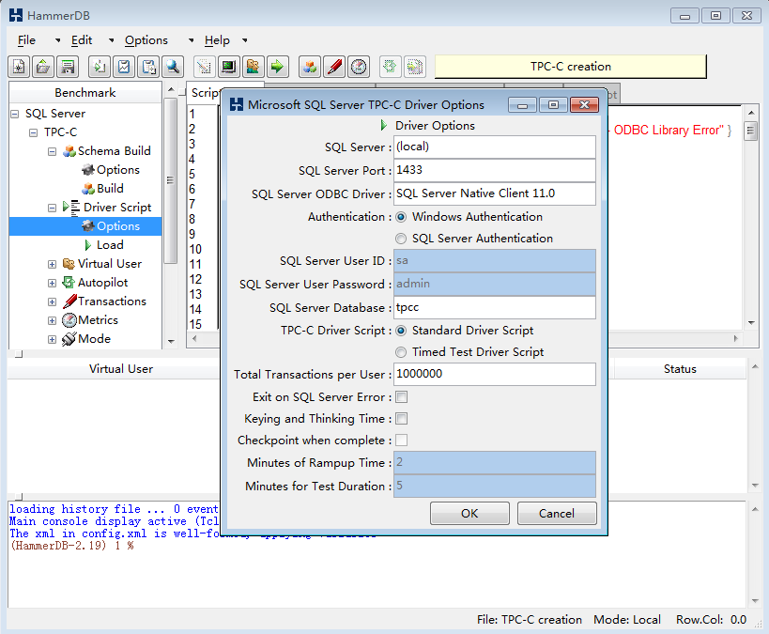The image size is (769, 634).
Task: Click the colored cubes schema toolbar icon
Action: (310, 67)
